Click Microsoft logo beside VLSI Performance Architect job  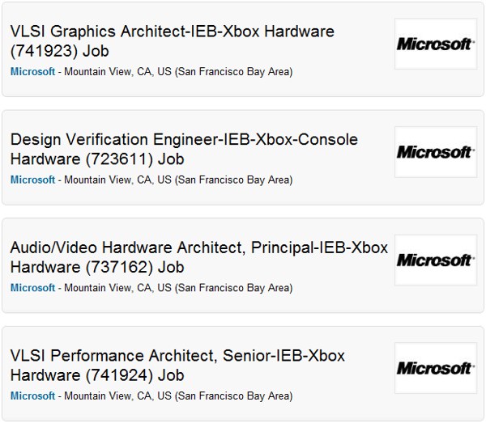[x=435, y=369]
